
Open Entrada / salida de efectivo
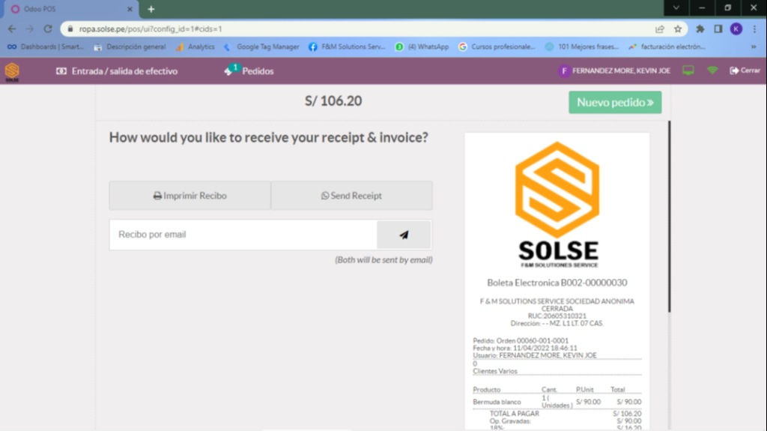coord(117,71)
